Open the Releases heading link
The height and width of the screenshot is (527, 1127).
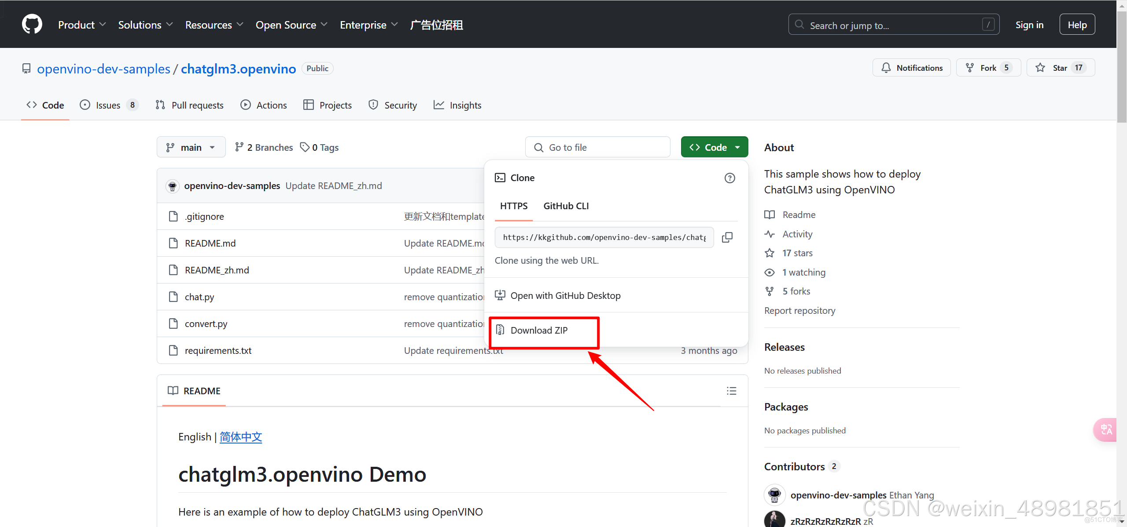point(784,347)
